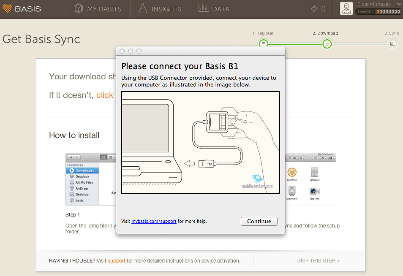This screenshot has width=403, height=276.
Task: Select the 'HAVING TROUBLE?' text
Action: [72, 260]
